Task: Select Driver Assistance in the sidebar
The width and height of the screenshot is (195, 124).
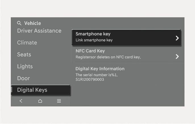Action: click(39, 31)
